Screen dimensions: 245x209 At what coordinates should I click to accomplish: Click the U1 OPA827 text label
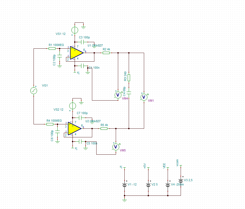click(x=95, y=45)
